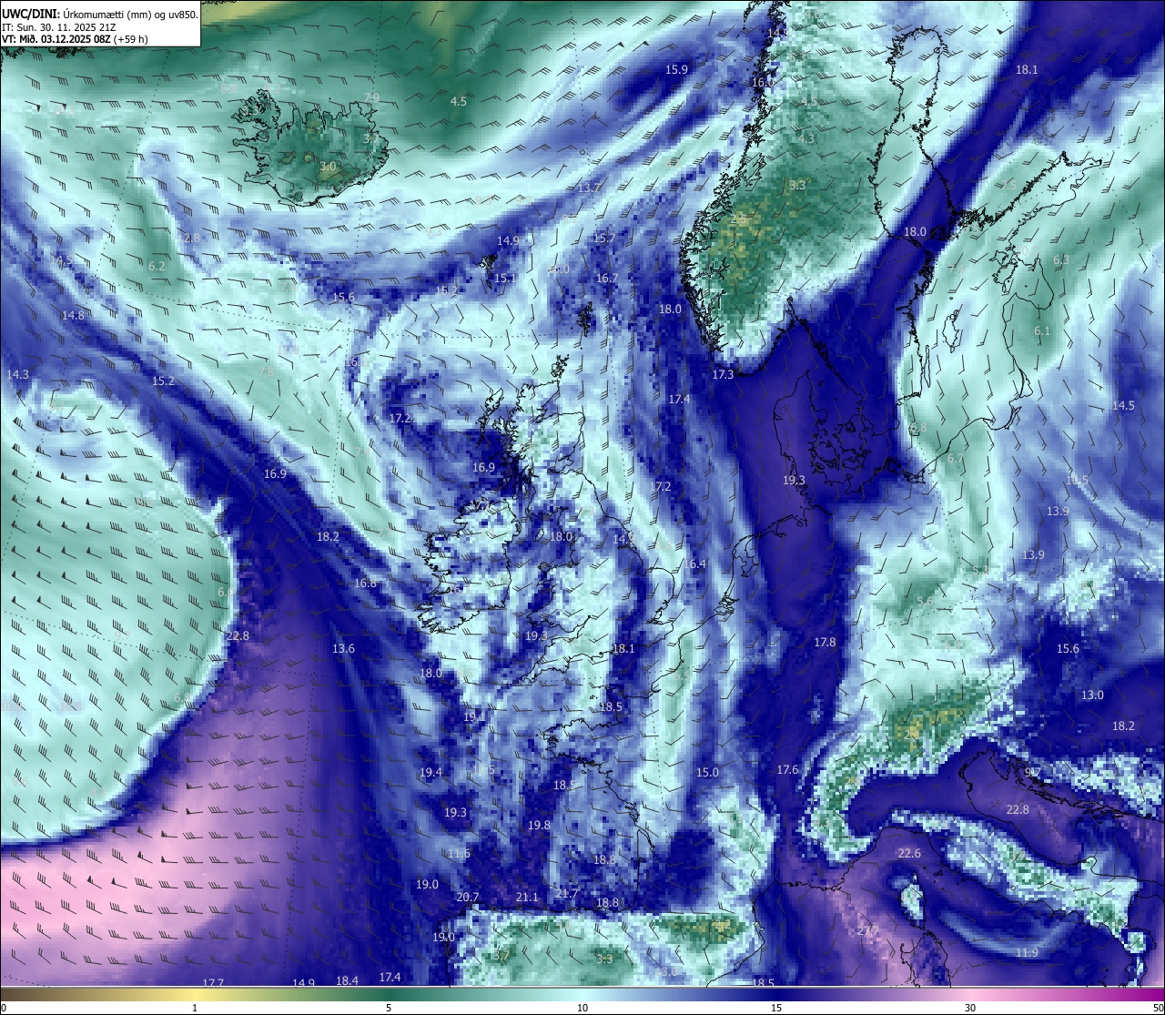Select the 22.6 value label
The height and width of the screenshot is (1015, 1165).
pos(909,853)
